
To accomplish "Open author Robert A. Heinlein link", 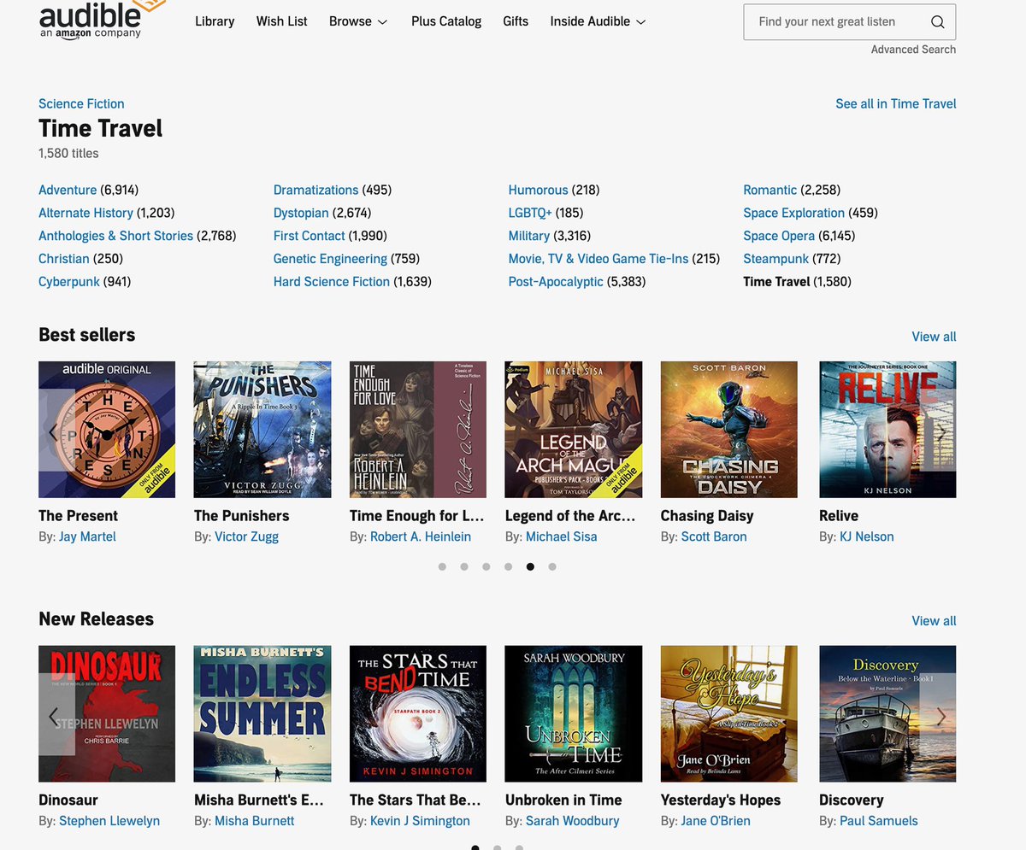I will (x=421, y=536).
